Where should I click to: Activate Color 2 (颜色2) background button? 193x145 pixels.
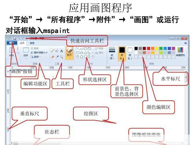coord(130,54)
